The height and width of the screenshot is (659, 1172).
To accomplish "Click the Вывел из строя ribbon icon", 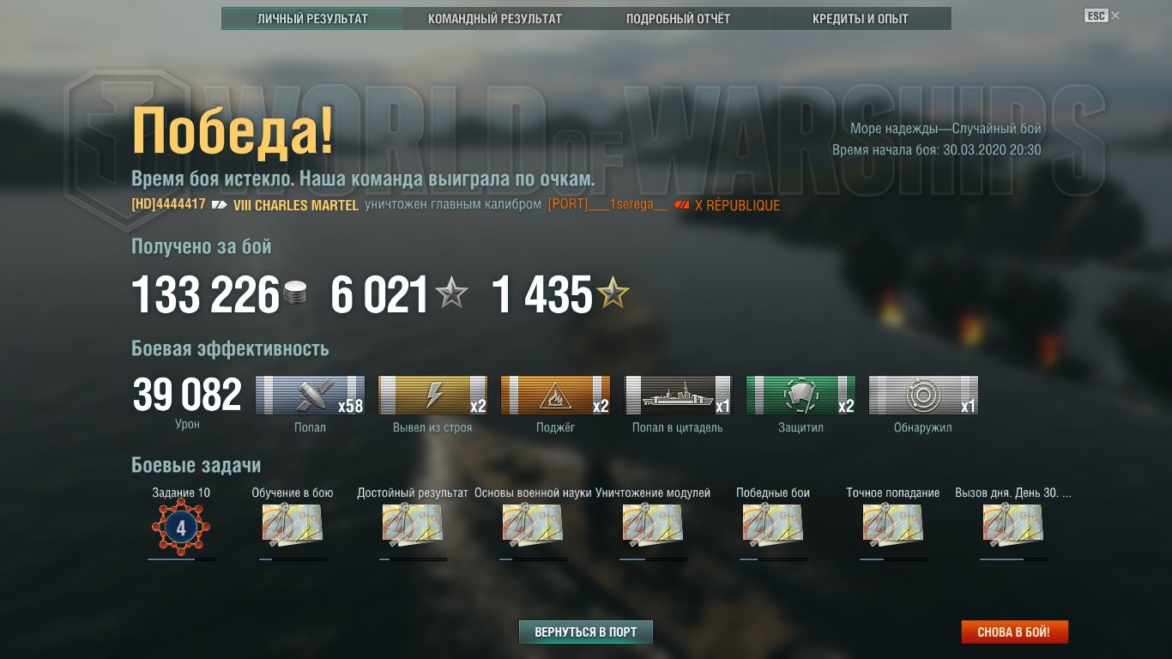I will 432,396.
